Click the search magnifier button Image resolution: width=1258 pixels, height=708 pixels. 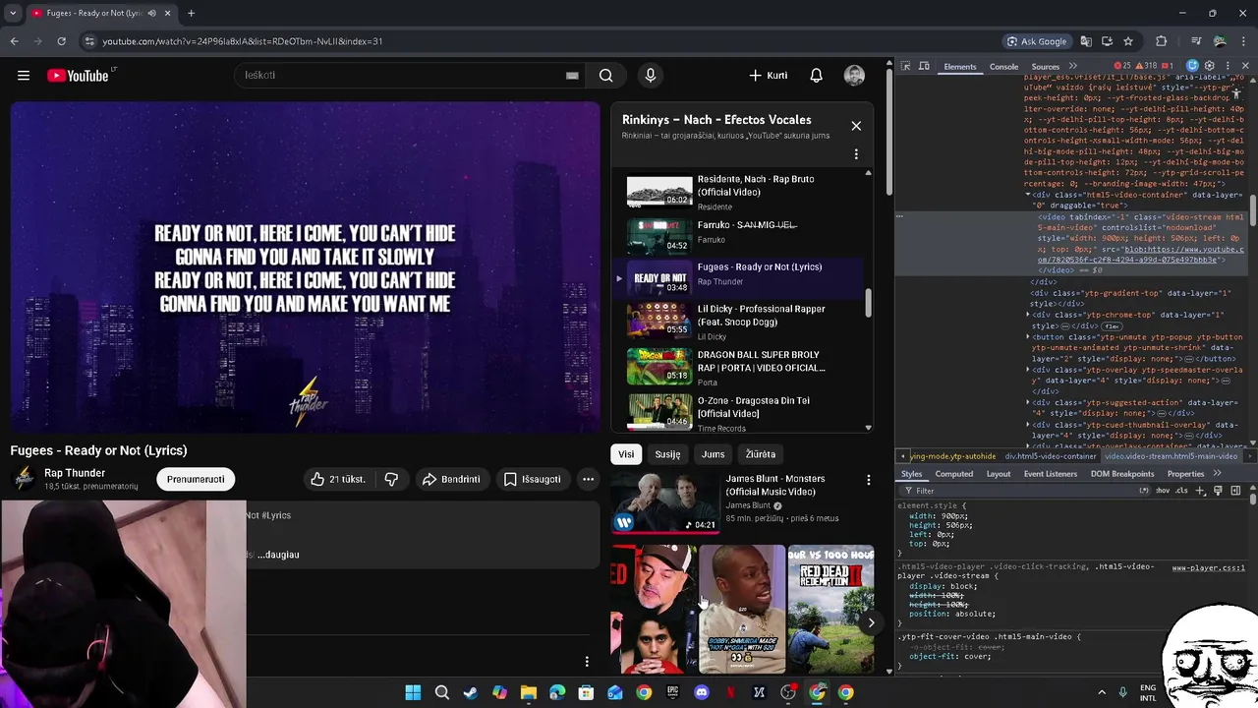[x=606, y=76]
